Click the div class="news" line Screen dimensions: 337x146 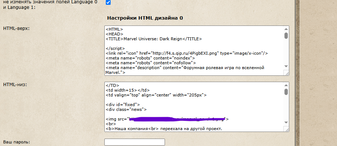[126, 109]
